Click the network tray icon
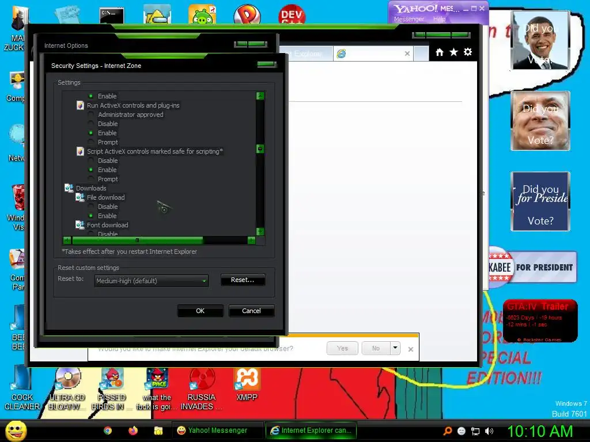The image size is (590, 442). 475,431
